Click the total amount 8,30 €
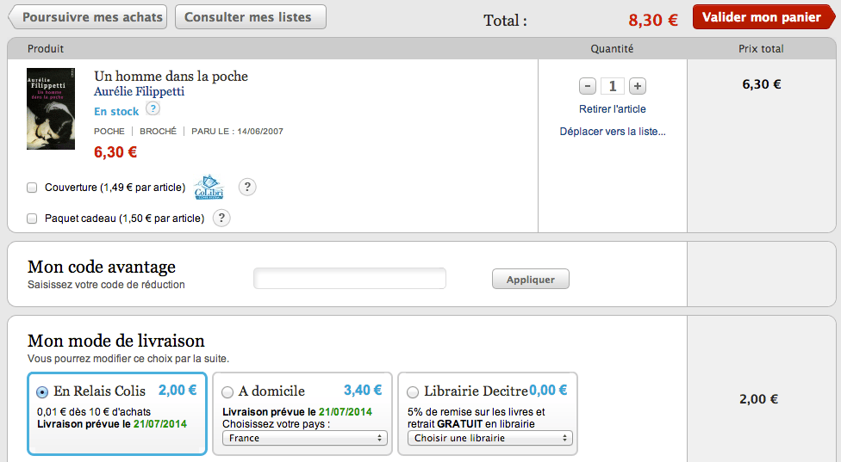Viewport: 841px width, 462px height. pyautogui.click(x=653, y=21)
